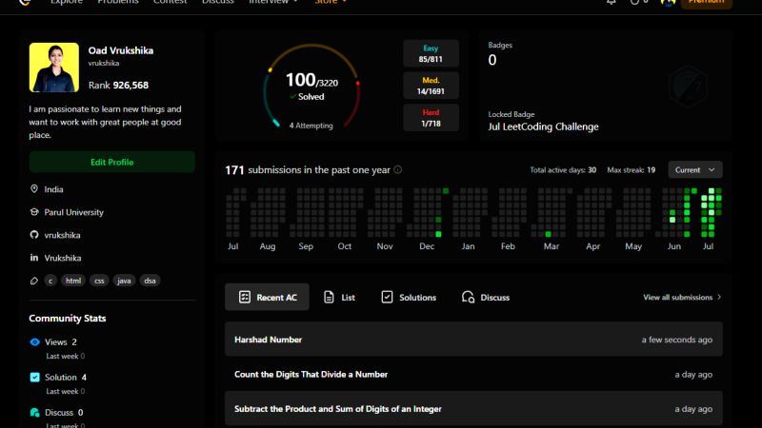
Task: Click the html skill tag
Action: click(73, 281)
